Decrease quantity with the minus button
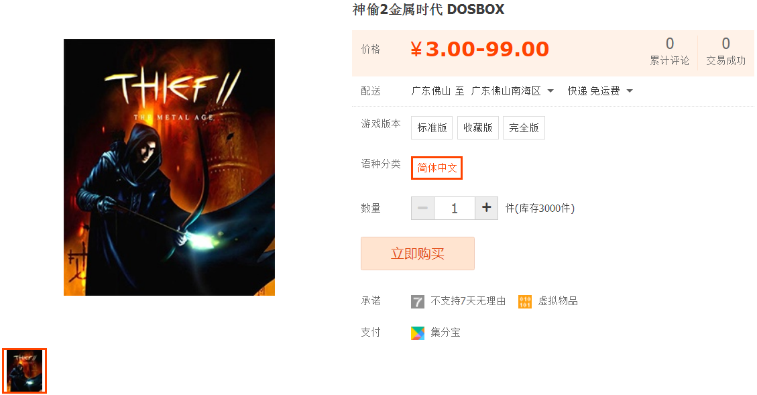This screenshot has height=395, width=757. coord(422,208)
